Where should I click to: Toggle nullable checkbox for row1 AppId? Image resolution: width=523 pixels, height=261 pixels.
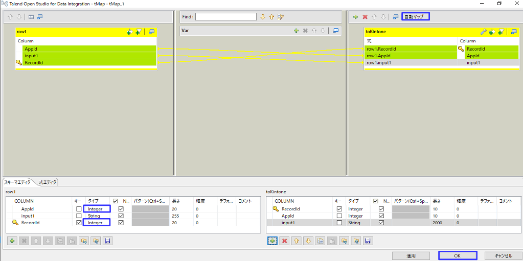pos(121,209)
